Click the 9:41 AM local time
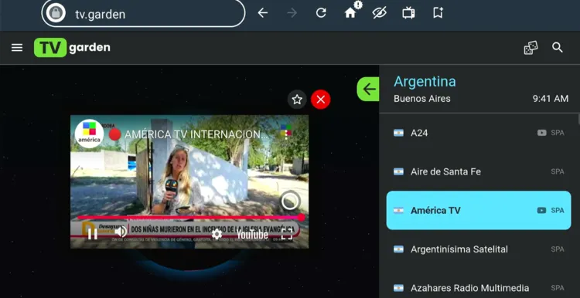The width and height of the screenshot is (580, 298). (551, 99)
